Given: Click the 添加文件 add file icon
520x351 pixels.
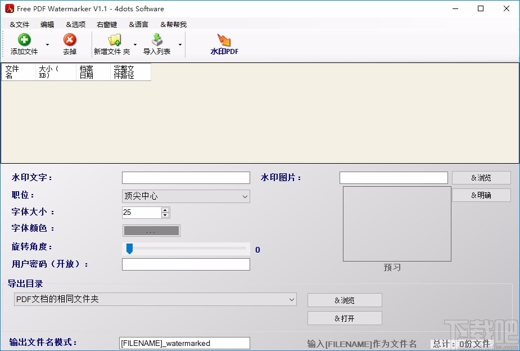Looking at the screenshot, I should click(24, 40).
